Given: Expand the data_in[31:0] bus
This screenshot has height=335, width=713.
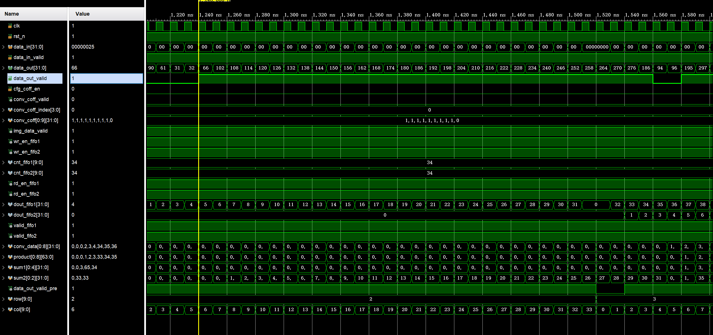Looking at the screenshot, I should 3,47.
